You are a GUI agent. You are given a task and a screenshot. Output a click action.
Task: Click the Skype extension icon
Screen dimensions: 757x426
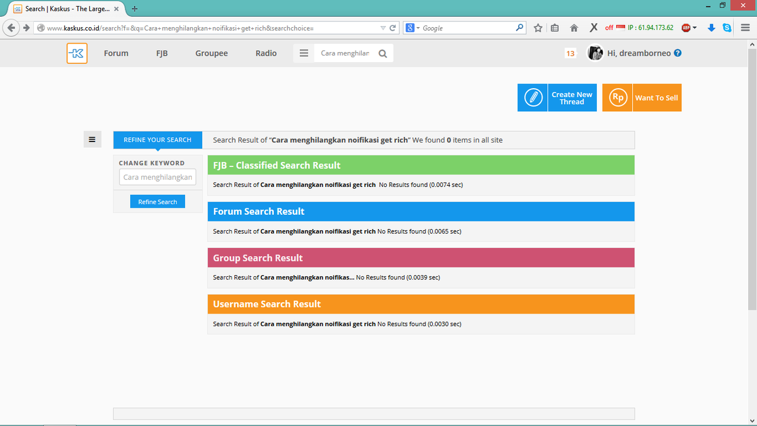coord(727,28)
